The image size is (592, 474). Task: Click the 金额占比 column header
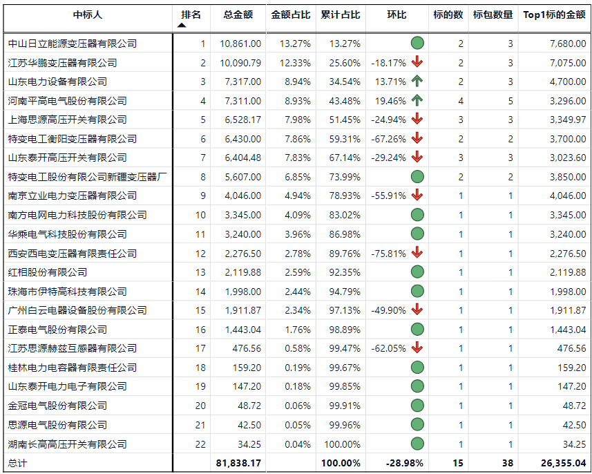(291, 15)
